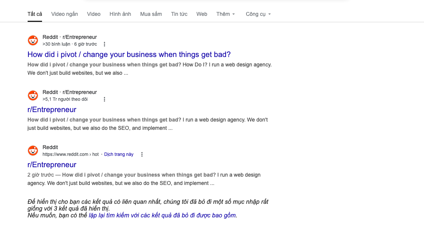Select the Web tab
Viewport: 424px width, 234px height.
[202, 14]
